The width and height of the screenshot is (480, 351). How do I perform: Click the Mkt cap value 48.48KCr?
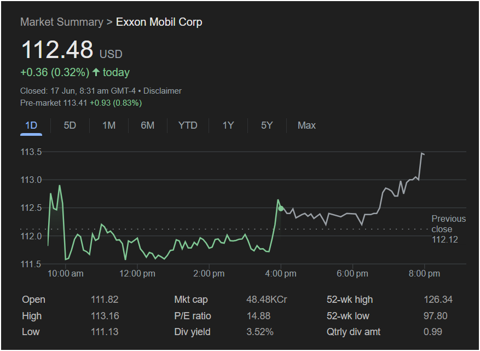(x=267, y=300)
